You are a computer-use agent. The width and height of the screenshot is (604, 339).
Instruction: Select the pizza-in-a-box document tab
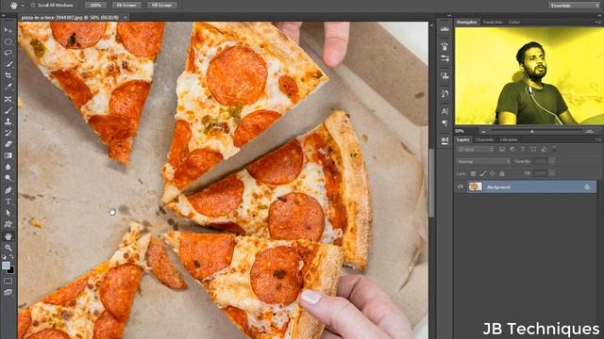70,17
